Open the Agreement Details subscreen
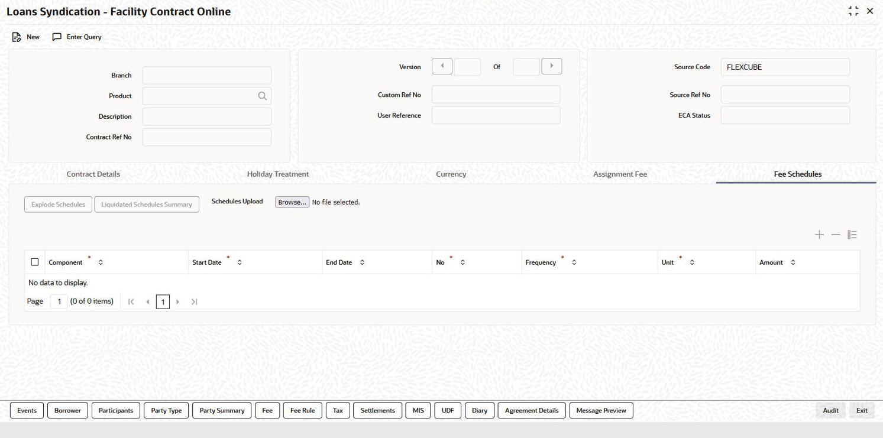Screen dimensions: 883x438 tap(532, 410)
